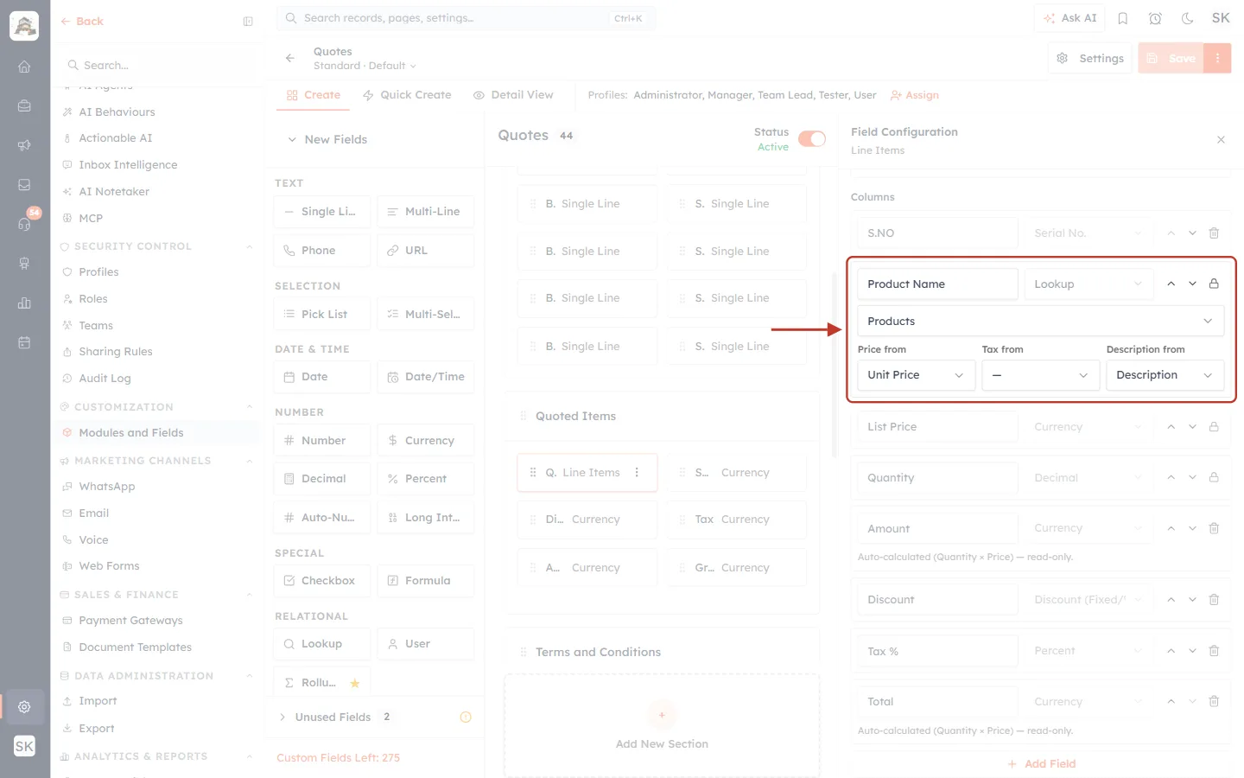Open Line Items field options menu
This screenshot has width=1244, height=778.
[637, 472]
